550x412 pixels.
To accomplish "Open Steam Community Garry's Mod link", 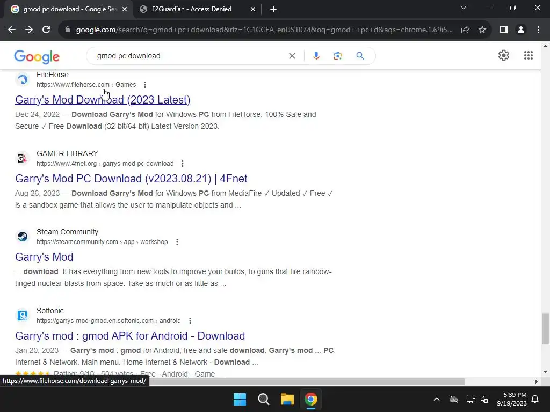I will tap(44, 257).
